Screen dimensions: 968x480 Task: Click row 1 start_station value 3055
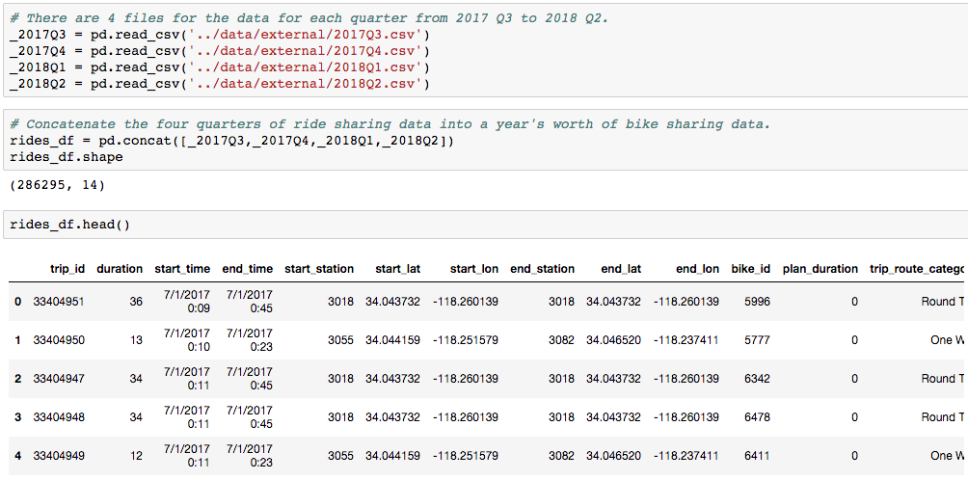pos(341,340)
